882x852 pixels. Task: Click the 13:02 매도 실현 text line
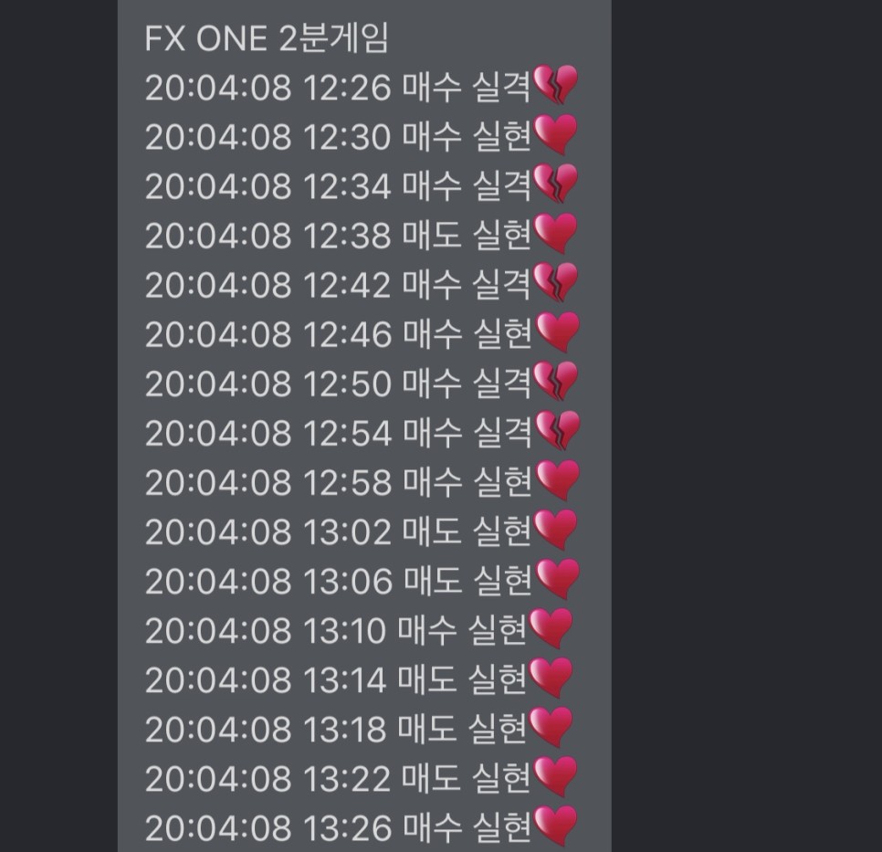(x=338, y=531)
